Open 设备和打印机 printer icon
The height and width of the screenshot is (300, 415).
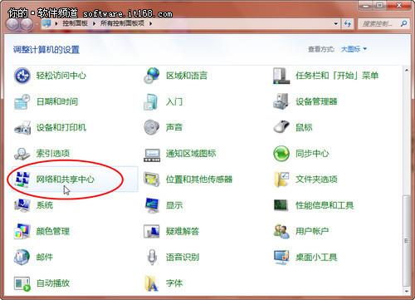click(x=22, y=127)
